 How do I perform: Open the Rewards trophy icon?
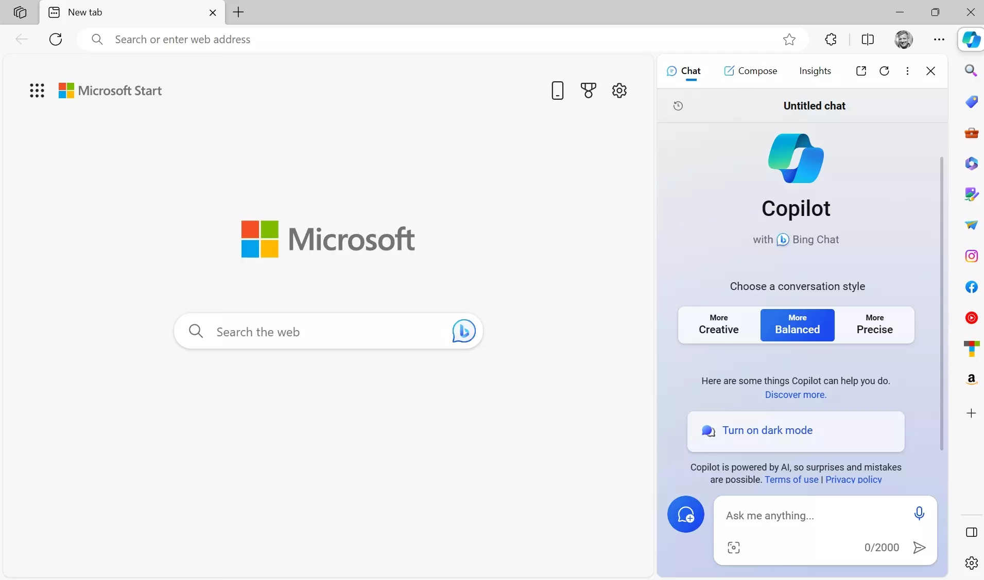point(588,90)
